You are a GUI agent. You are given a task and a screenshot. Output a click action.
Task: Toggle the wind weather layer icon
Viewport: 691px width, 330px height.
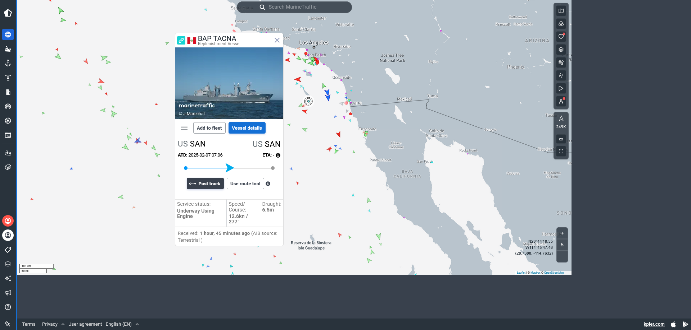click(561, 62)
